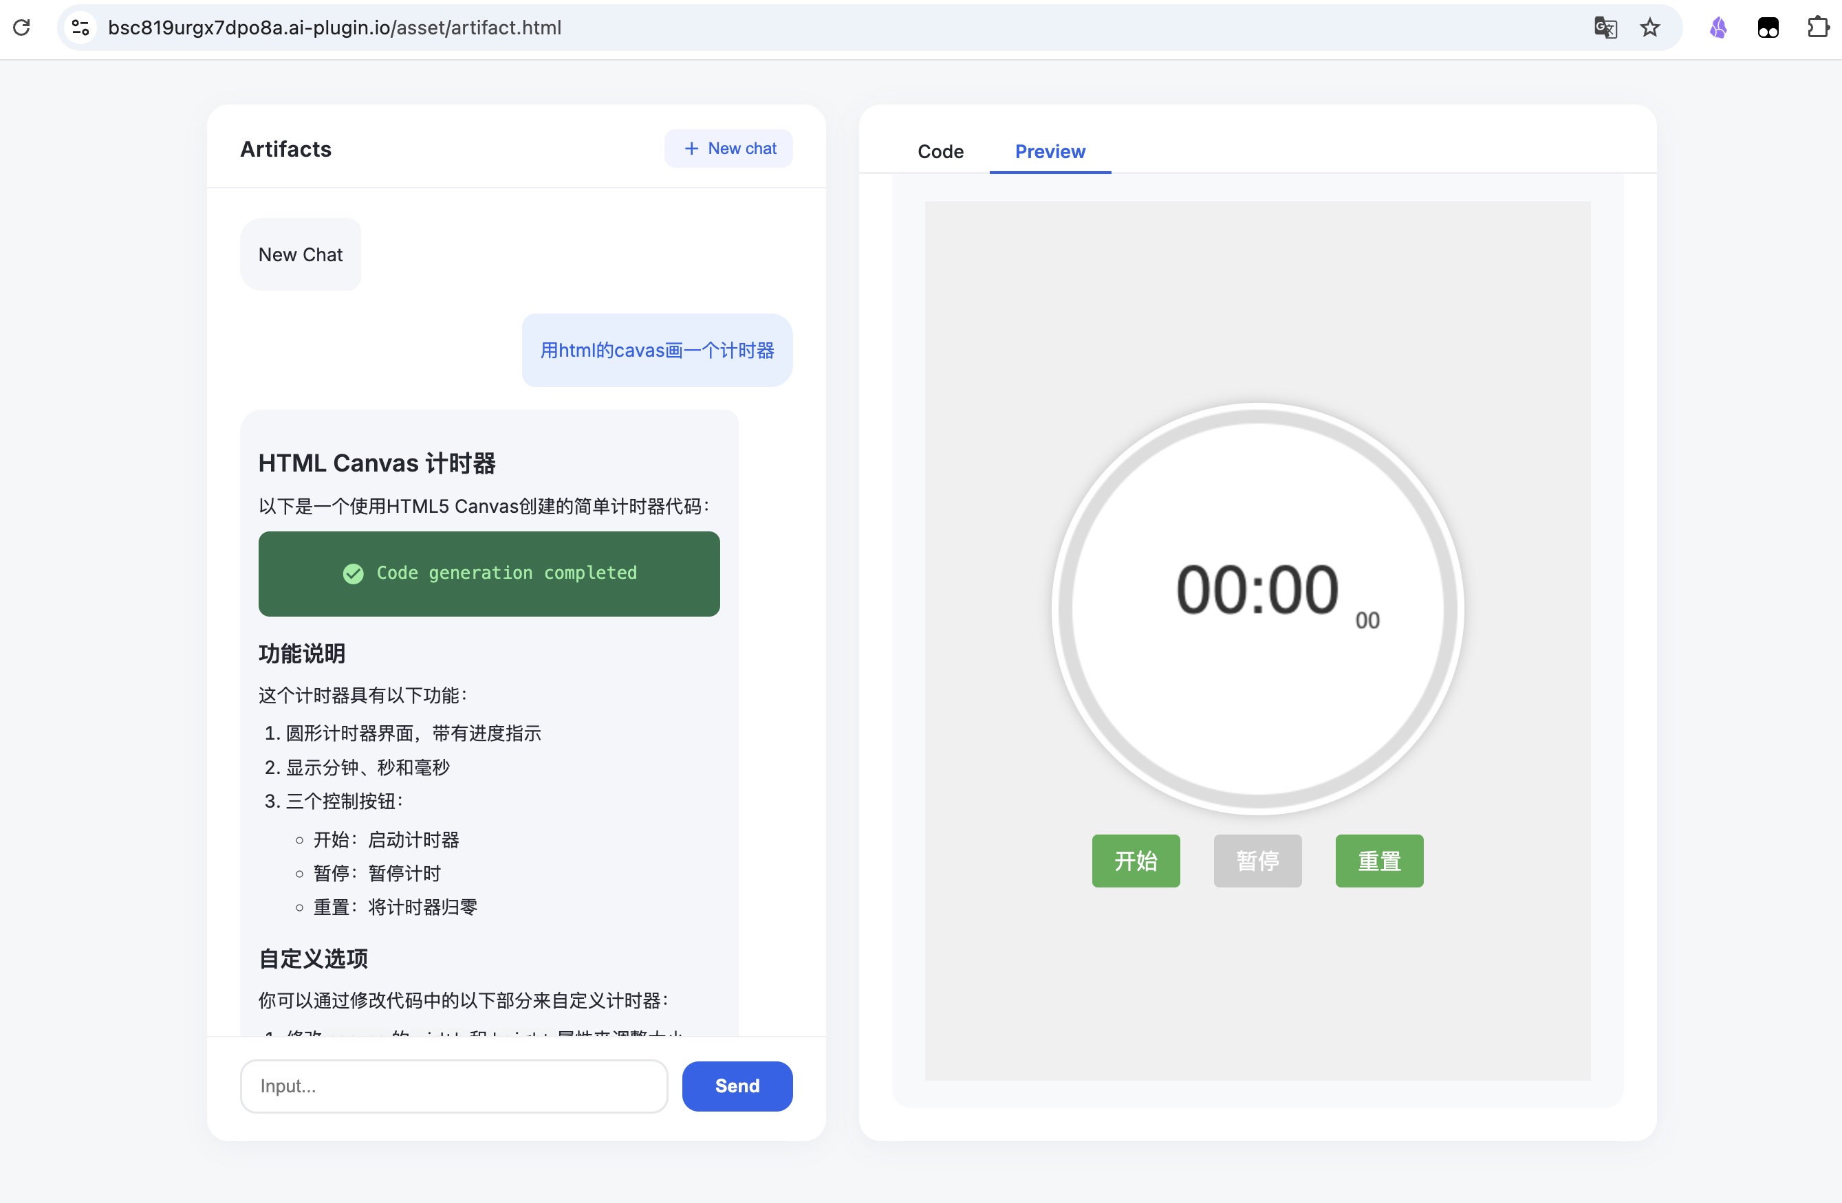Bookmark this page with the star icon
This screenshot has width=1842, height=1203.
(1649, 27)
